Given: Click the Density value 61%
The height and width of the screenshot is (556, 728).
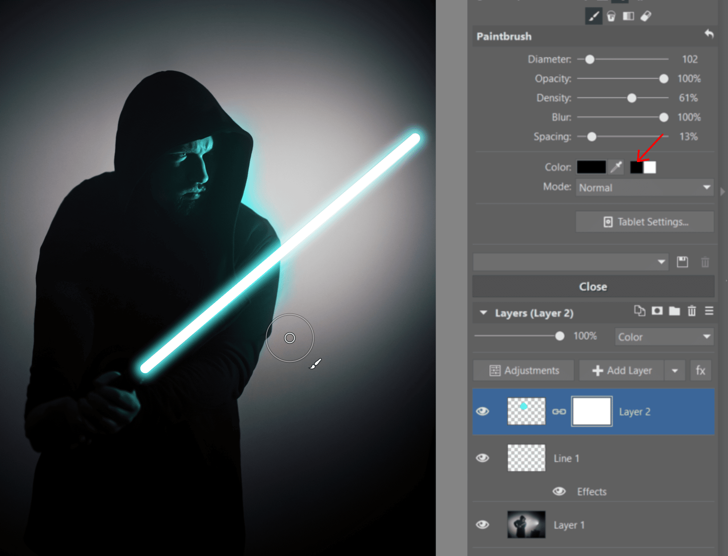Looking at the screenshot, I should coord(688,98).
